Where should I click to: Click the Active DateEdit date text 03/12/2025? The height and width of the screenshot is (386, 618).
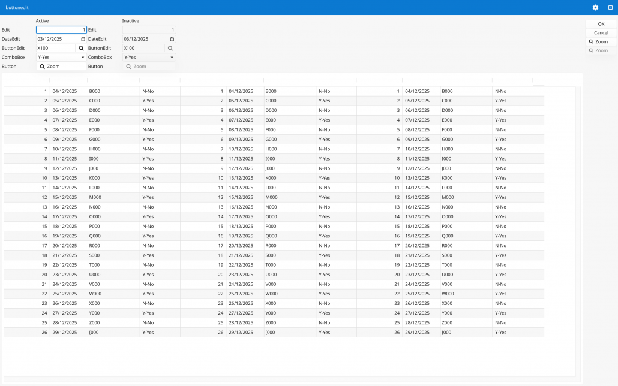(x=56, y=39)
